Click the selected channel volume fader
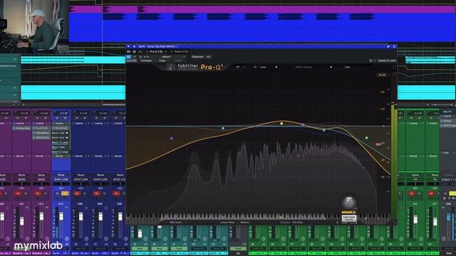Screen dimensions: 456x256 61,216
